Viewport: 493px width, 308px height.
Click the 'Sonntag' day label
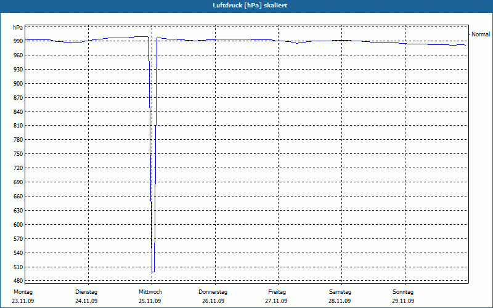click(x=403, y=292)
